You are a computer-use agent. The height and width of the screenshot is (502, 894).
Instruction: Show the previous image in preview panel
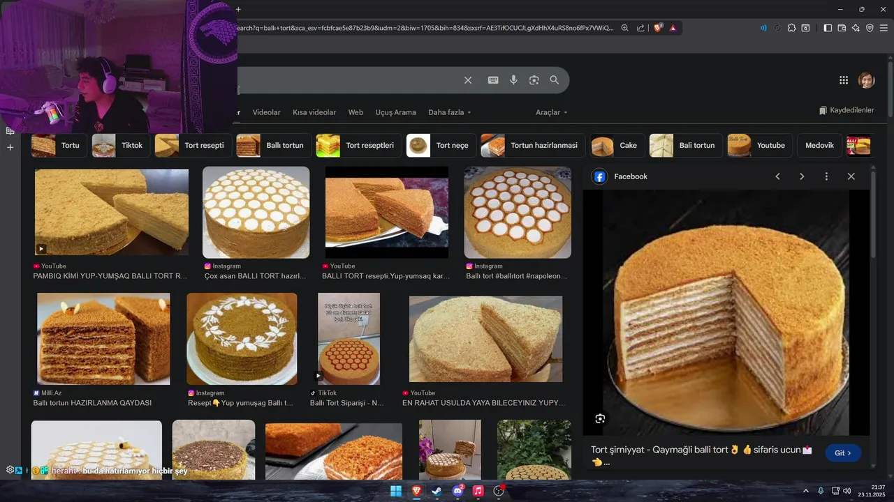777,176
